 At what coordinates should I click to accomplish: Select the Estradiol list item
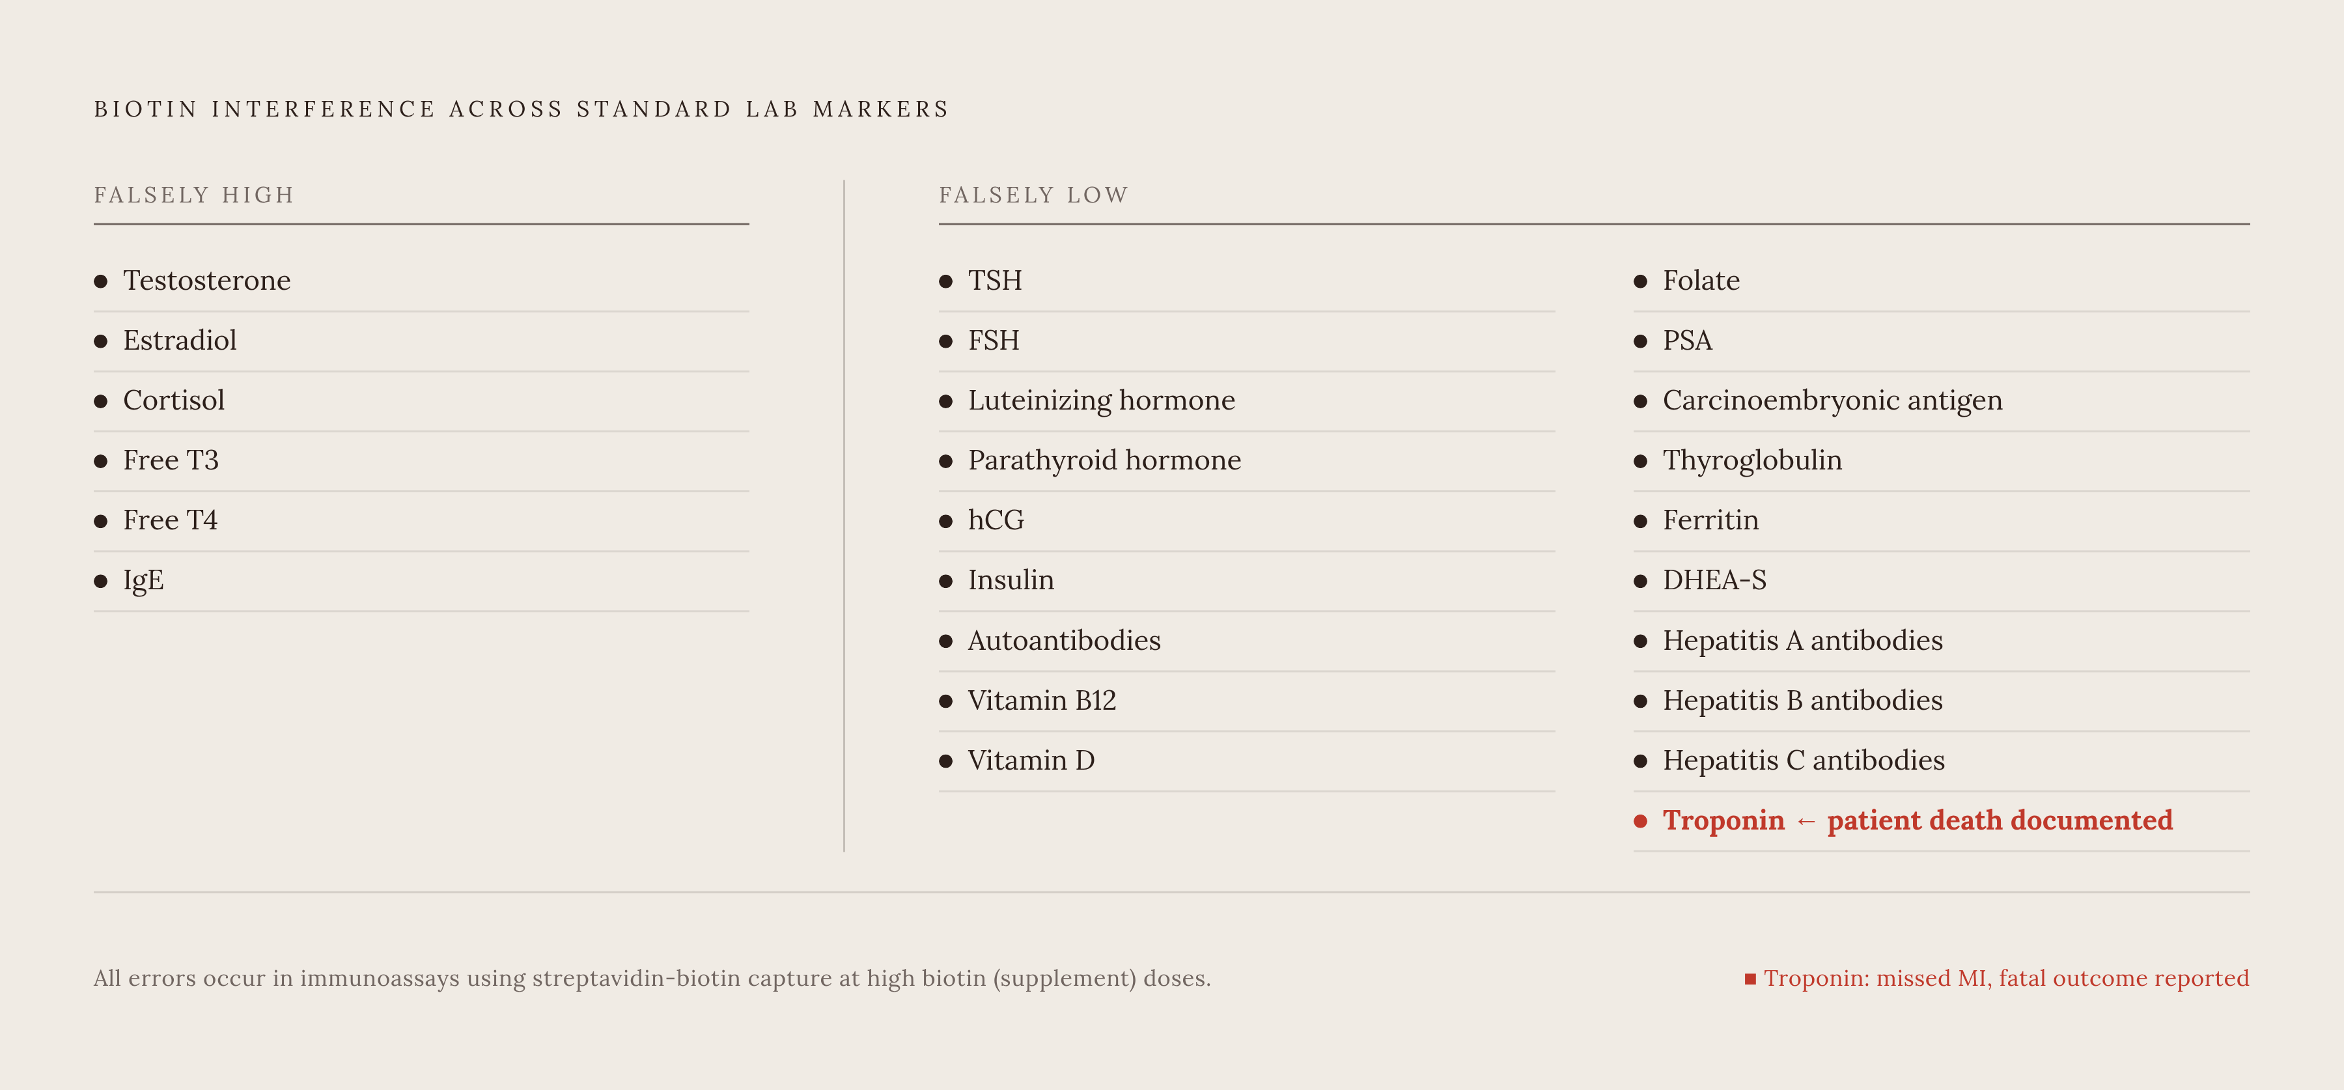[x=421, y=341]
